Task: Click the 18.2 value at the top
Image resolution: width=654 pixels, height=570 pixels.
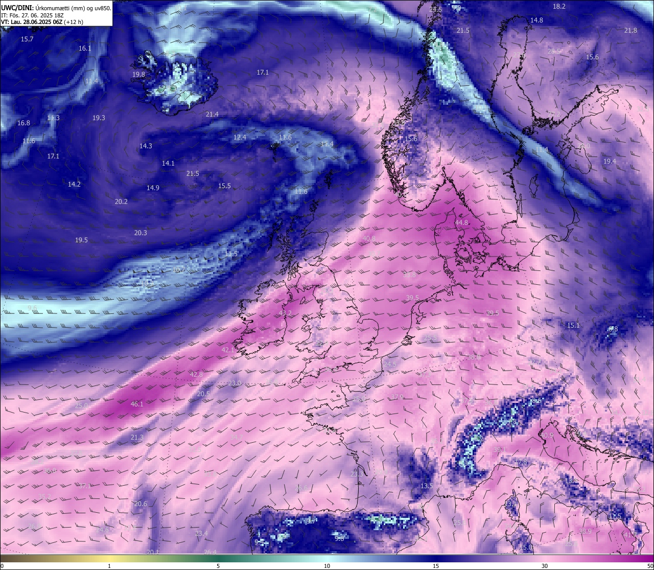Action: pyautogui.click(x=559, y=7)
